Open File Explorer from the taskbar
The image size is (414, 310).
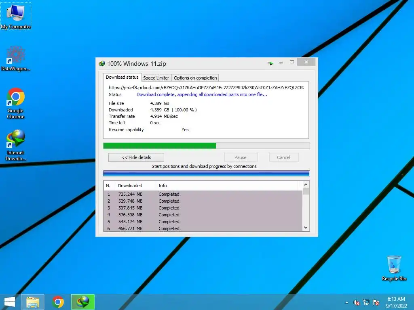coord(33,302)
